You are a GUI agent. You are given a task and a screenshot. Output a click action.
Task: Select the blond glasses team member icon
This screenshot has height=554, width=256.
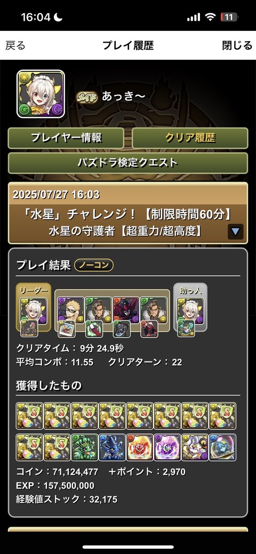click(x=71, y=309)
